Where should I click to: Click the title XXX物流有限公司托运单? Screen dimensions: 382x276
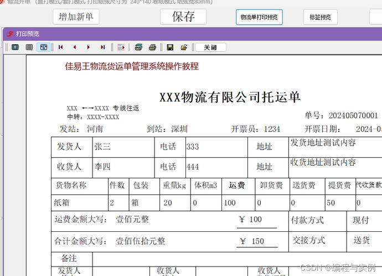[x=230, y=97]
